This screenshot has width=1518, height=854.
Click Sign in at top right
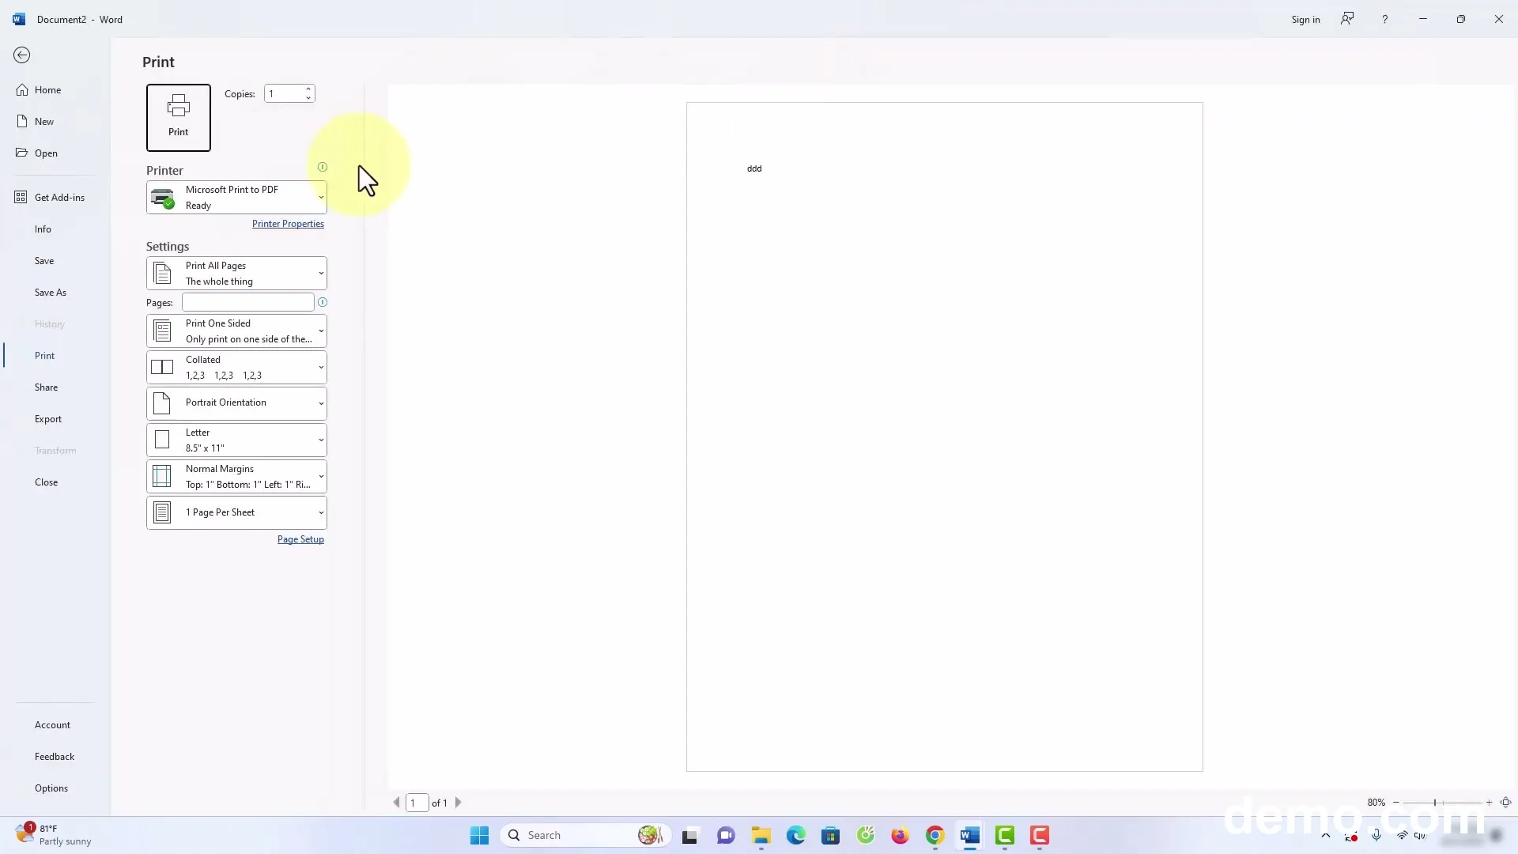[1306, 20]
